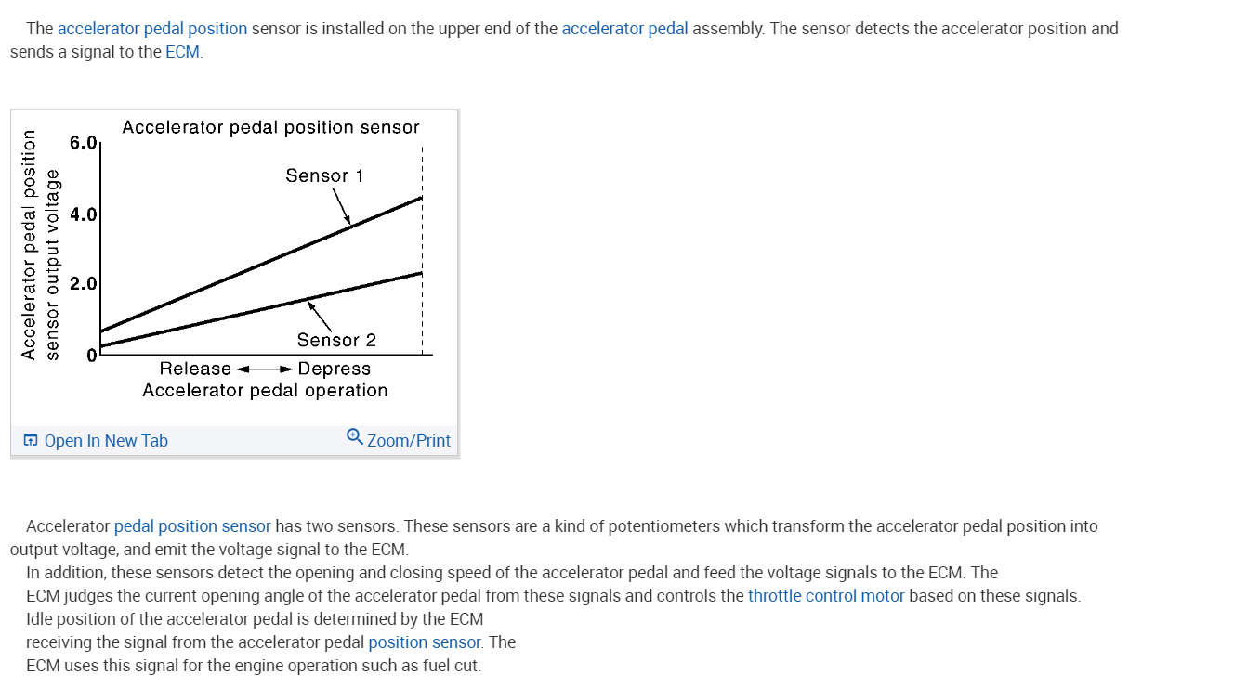This screenshot has width=1247, height=687.
Task: Click the "Release" label under the graph
Action: [195, 369]
